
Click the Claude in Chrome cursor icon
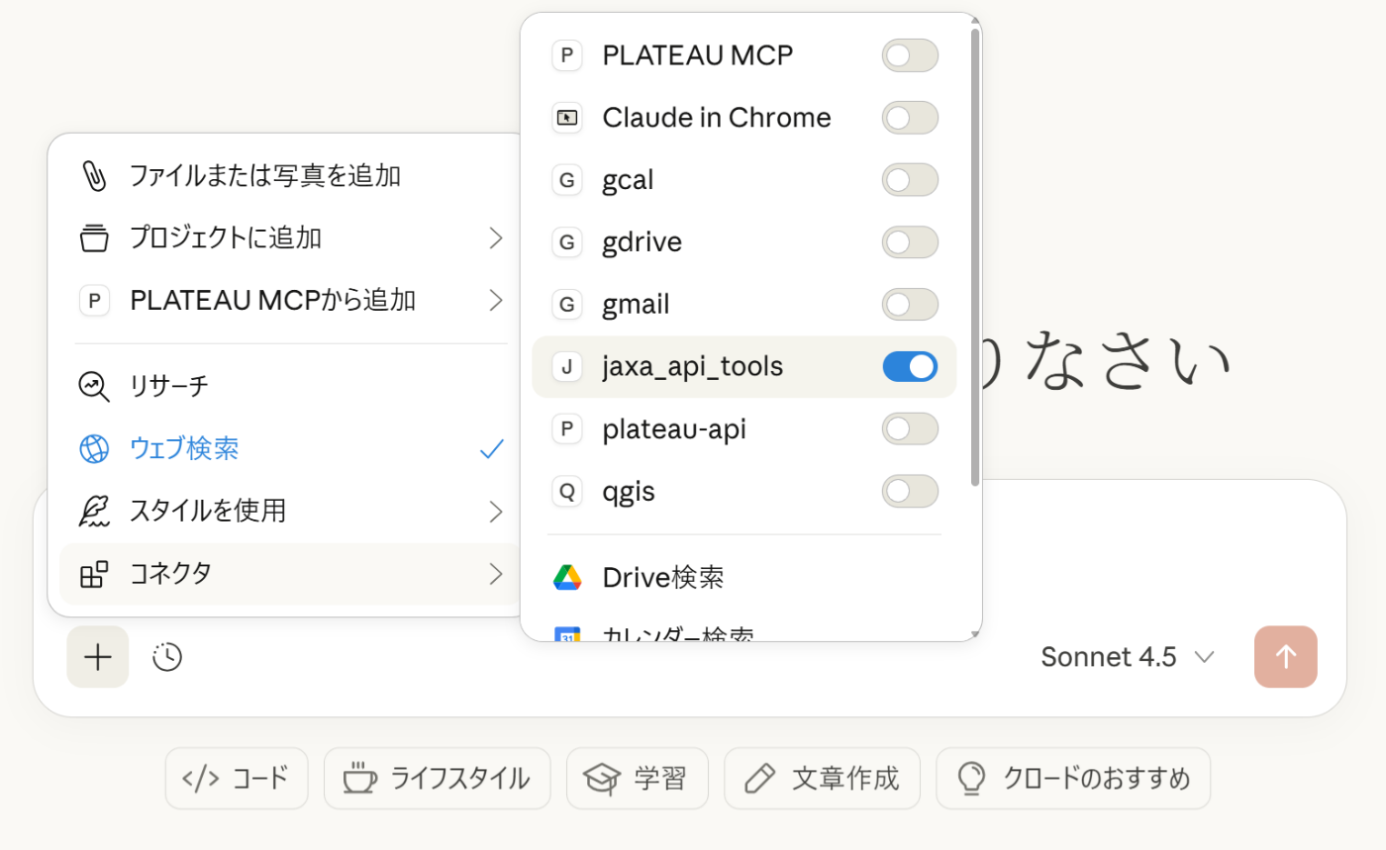(566, 118)
